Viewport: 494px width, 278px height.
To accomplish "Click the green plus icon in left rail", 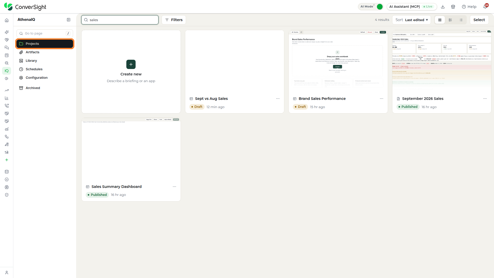I will tap(7, 160).
